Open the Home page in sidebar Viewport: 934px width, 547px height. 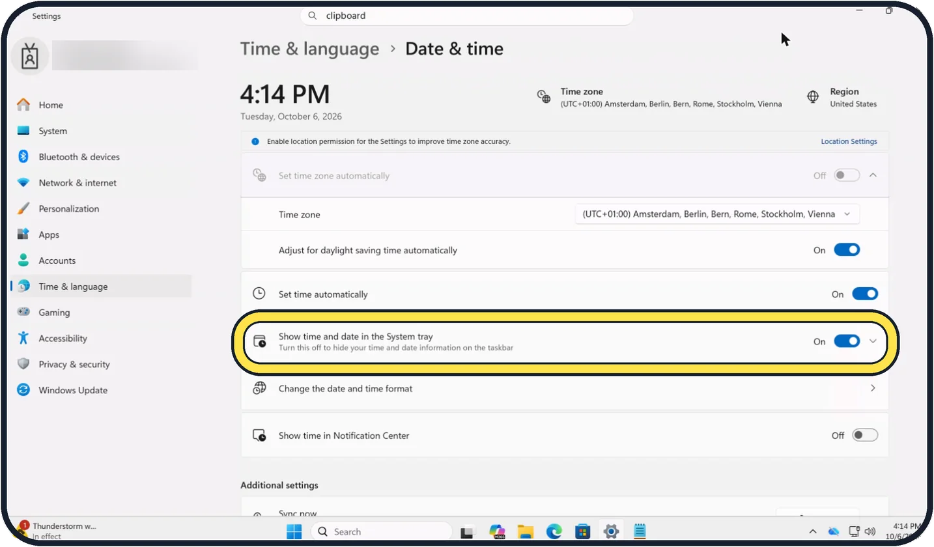click(101, 105)
